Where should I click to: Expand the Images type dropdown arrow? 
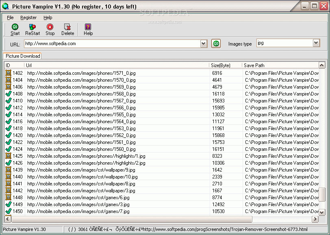click(x=316, y=43)
